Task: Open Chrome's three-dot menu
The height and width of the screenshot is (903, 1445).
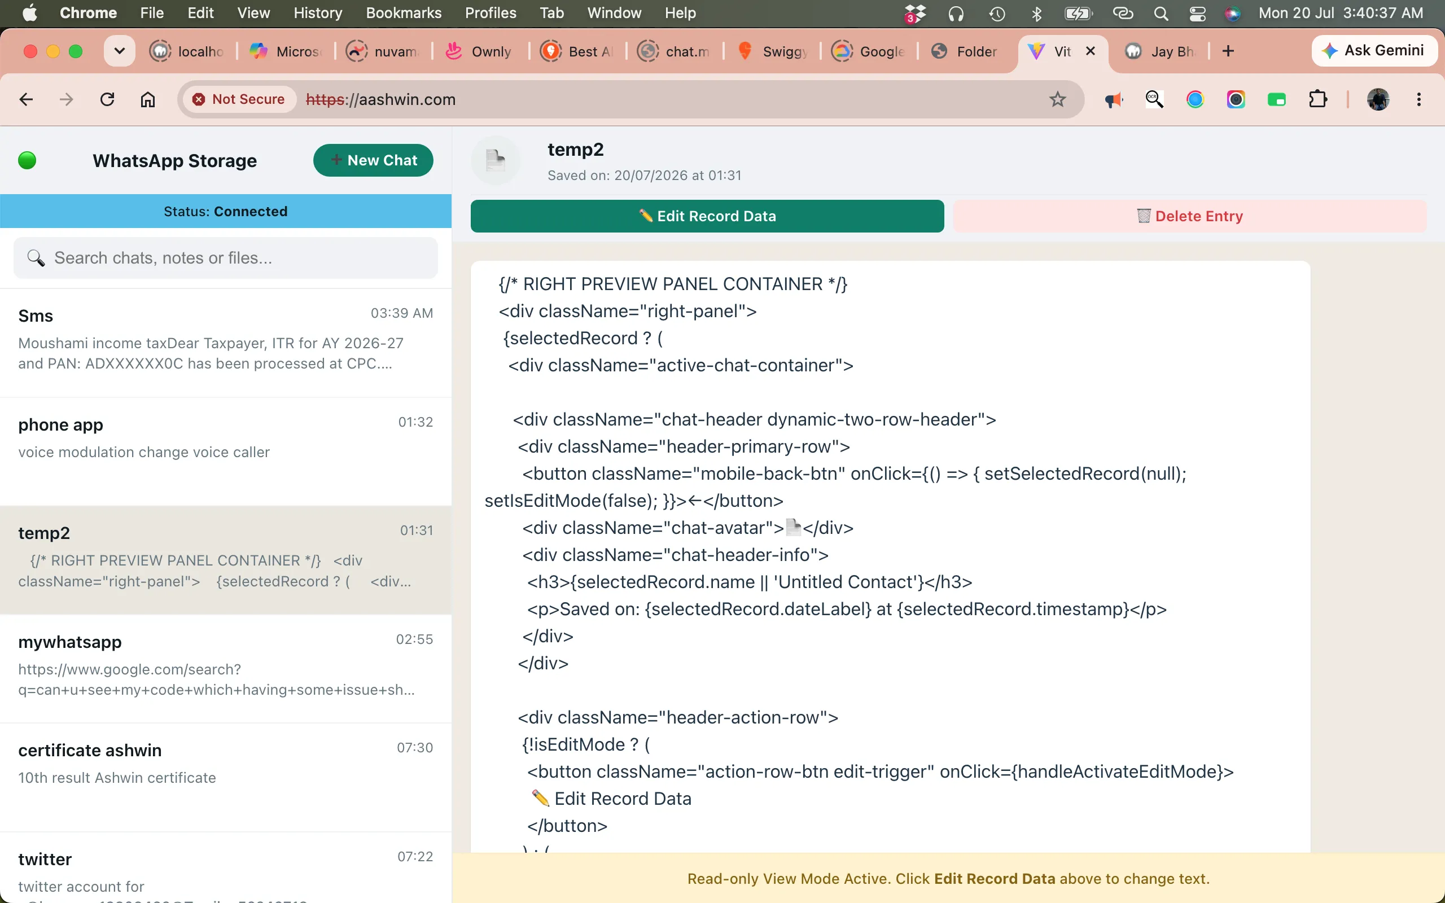Action: (x=1418, y=99)
